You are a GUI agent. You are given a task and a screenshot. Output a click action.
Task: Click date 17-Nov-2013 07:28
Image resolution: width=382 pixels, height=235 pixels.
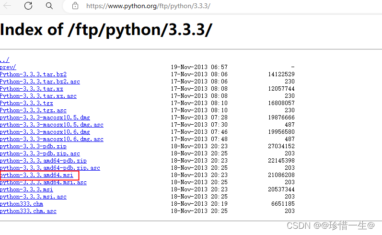pos(199,117)
